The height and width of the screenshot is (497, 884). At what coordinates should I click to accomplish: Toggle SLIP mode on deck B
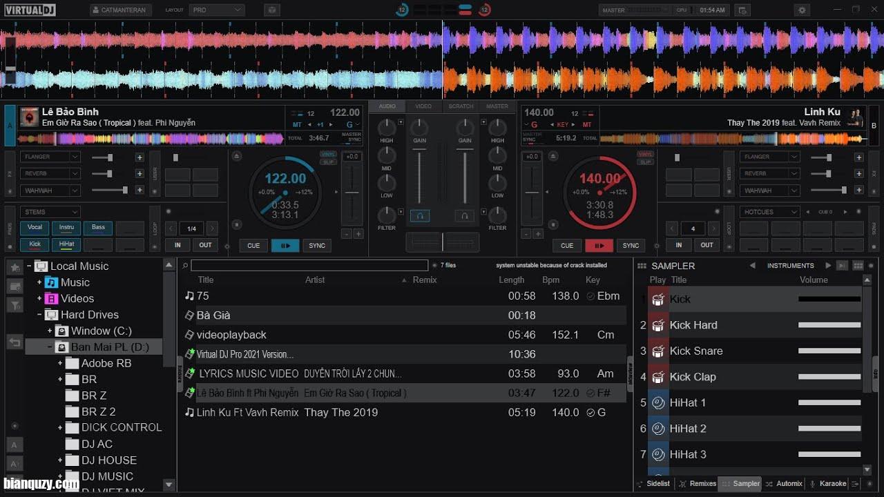tap(646, 162)
